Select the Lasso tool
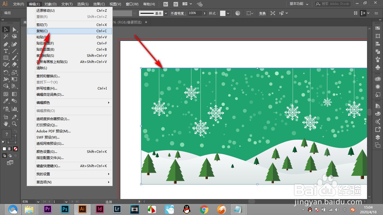The width and height of the screenshot is (383, 215). 15,36
